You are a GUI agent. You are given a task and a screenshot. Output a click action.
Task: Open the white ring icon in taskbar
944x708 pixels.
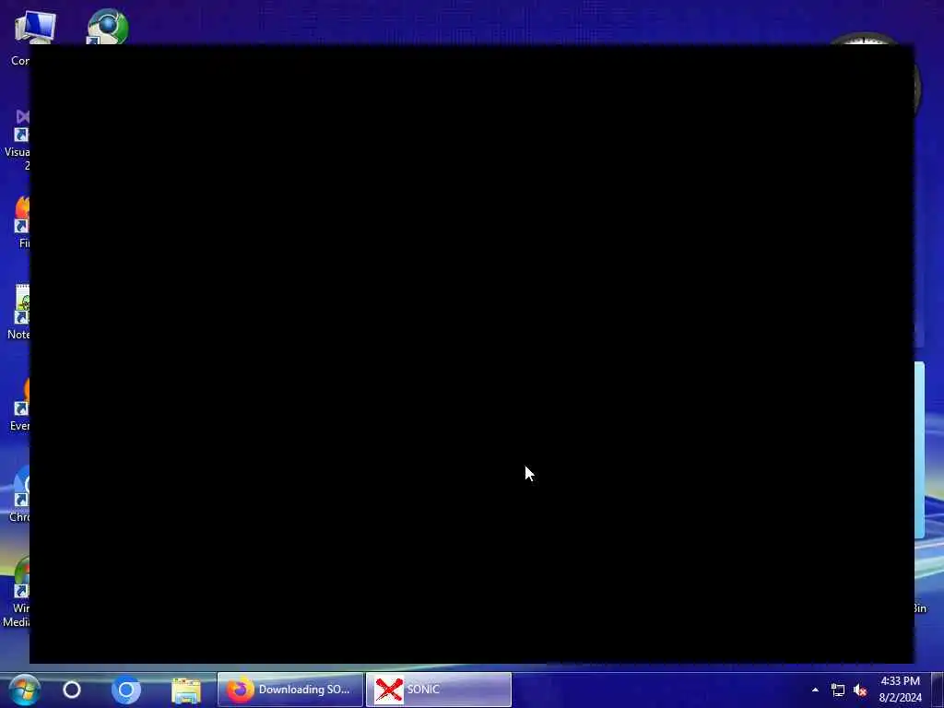click(72, 690)
